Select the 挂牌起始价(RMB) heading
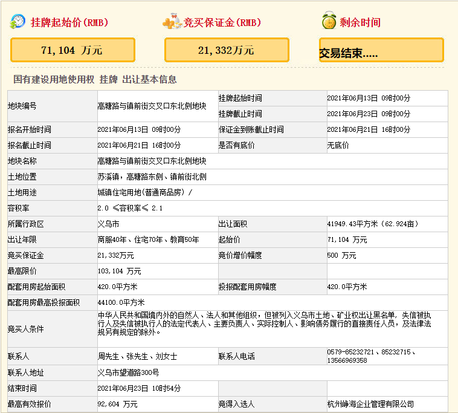This screenshot has width=458, height=413. [x=69, y=22]
